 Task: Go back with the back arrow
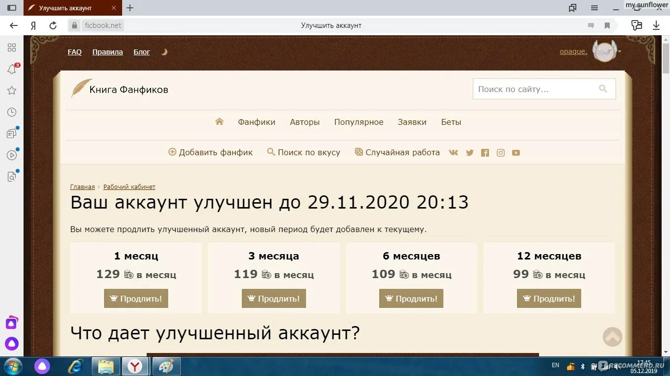tap(14, 25)
